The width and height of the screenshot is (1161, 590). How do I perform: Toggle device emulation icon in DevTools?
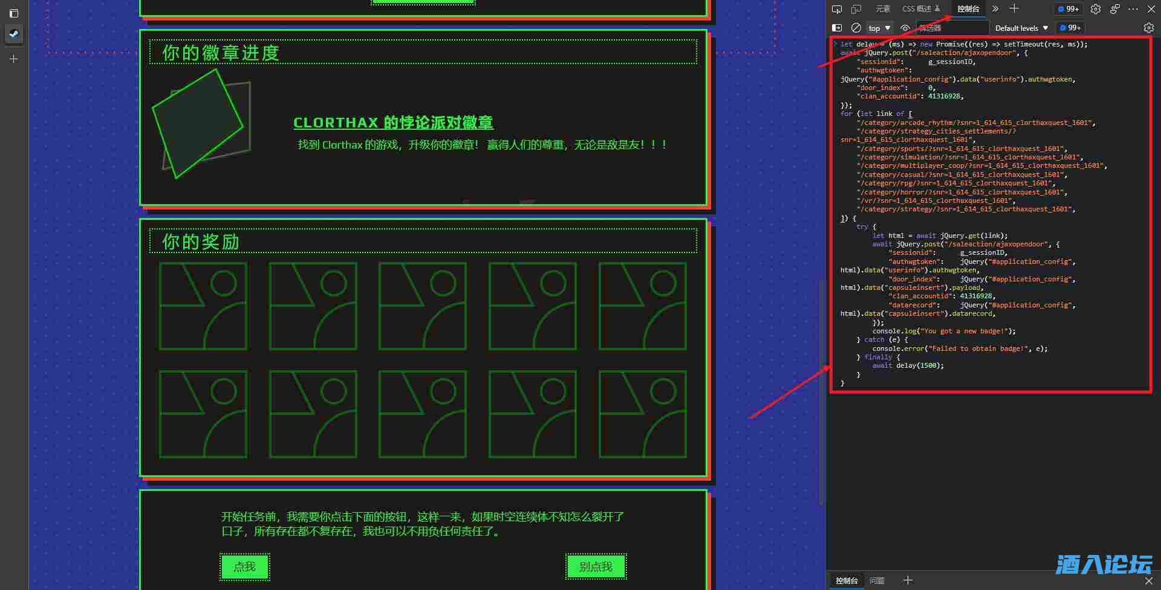coord(856,9)
